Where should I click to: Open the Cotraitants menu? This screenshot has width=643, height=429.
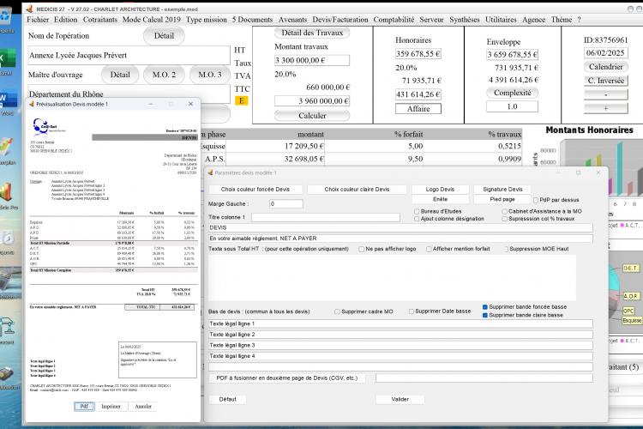(100, 19)
